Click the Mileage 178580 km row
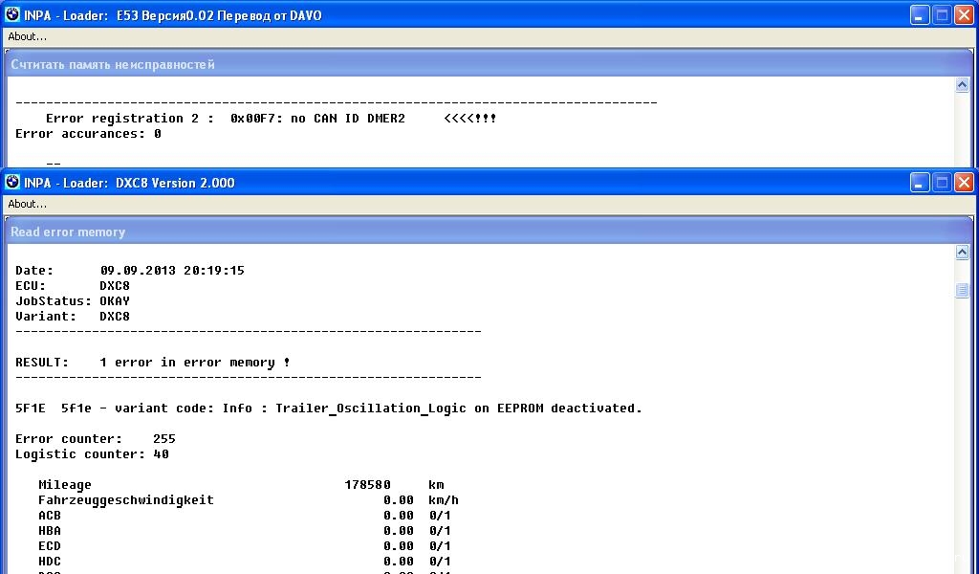 241,485
